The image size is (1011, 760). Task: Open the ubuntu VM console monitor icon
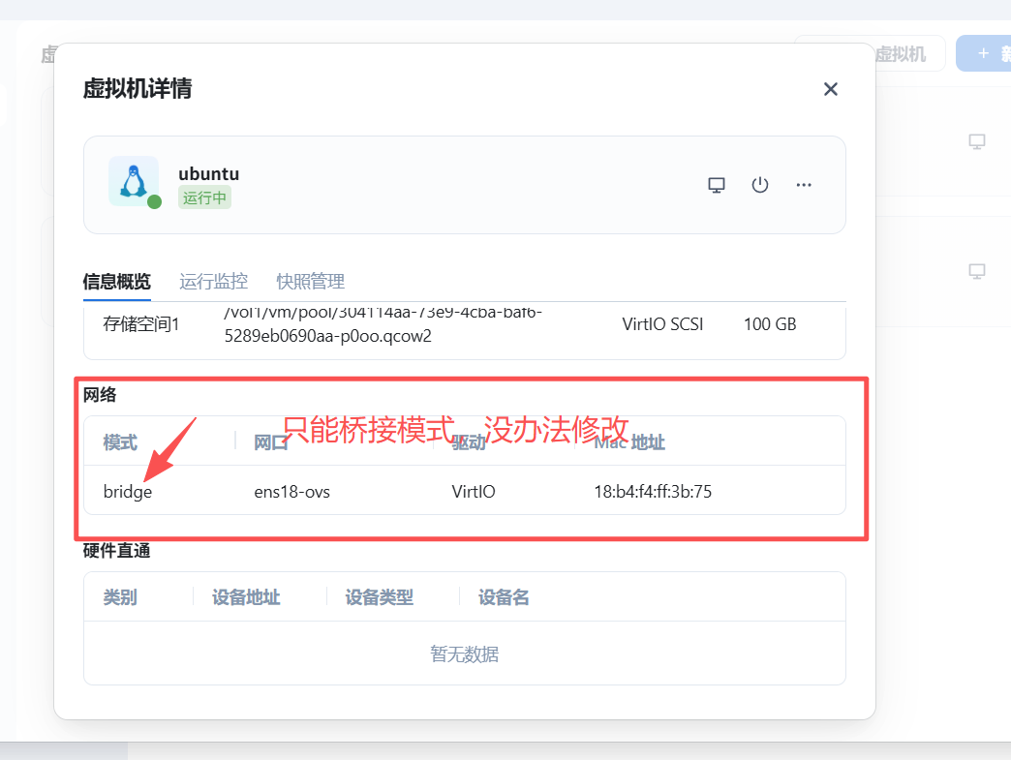[x=717, y=185]
